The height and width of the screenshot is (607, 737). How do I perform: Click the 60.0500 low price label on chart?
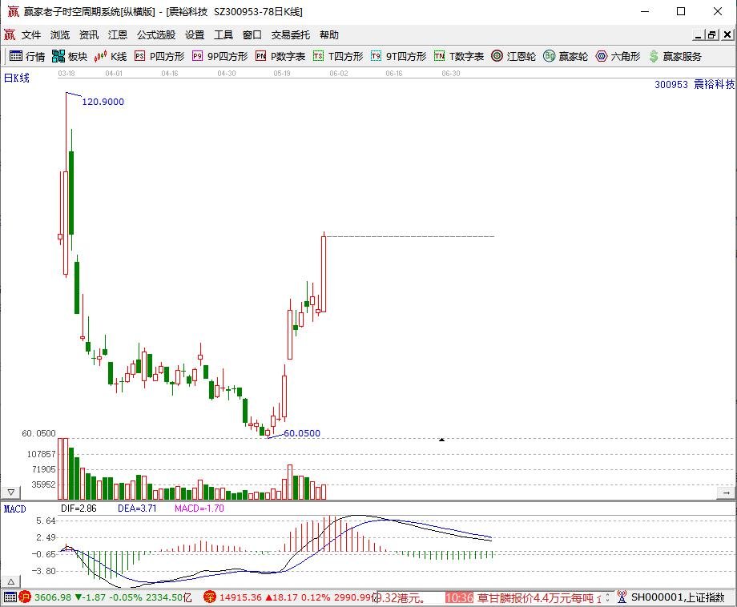[302, 433]
